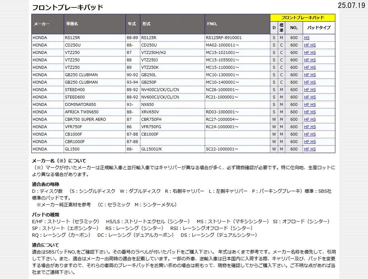Screen dimensions: 368x279
Task: Open the HF HS link for CB1000F
Action: tap(309, 134)
